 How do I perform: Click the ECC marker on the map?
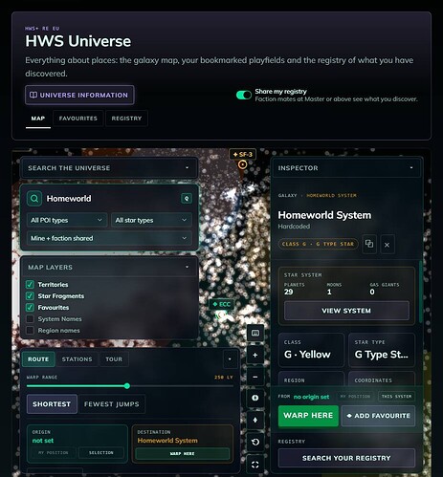(221, 304)
